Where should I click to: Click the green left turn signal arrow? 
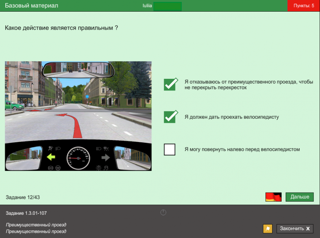coord(51,157)
